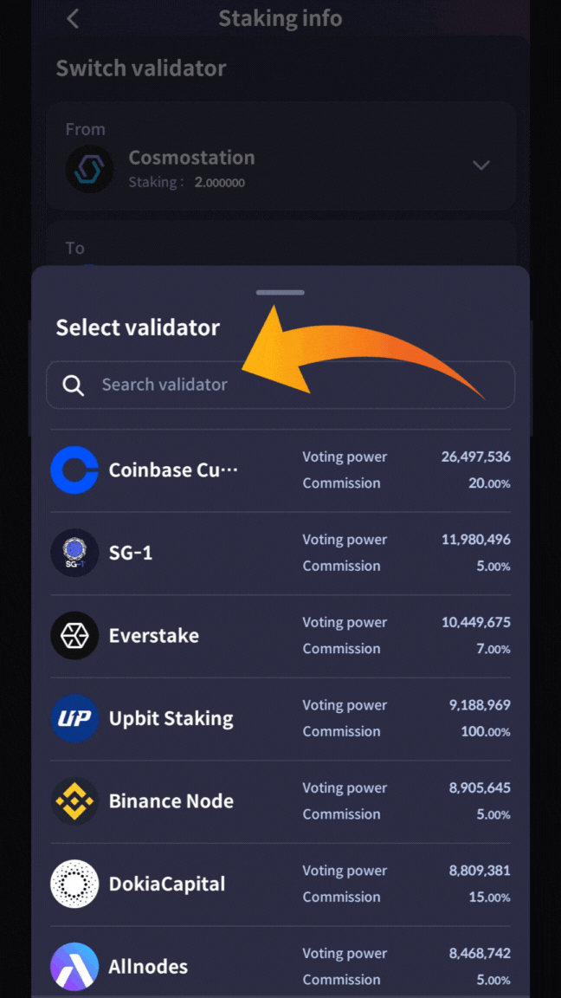Click the SG-1 validator logo
Viewport: 561px width, 998px height.
pos(74,553)
